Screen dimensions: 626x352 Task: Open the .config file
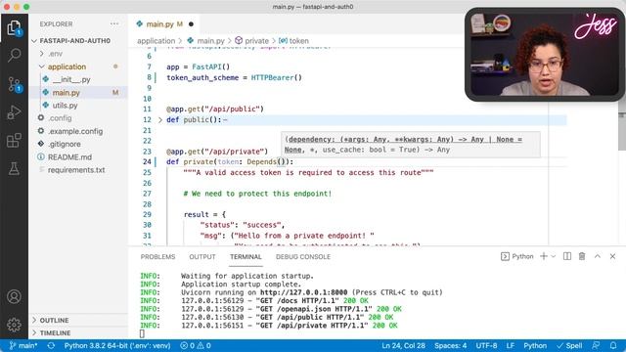pos(60,118)
